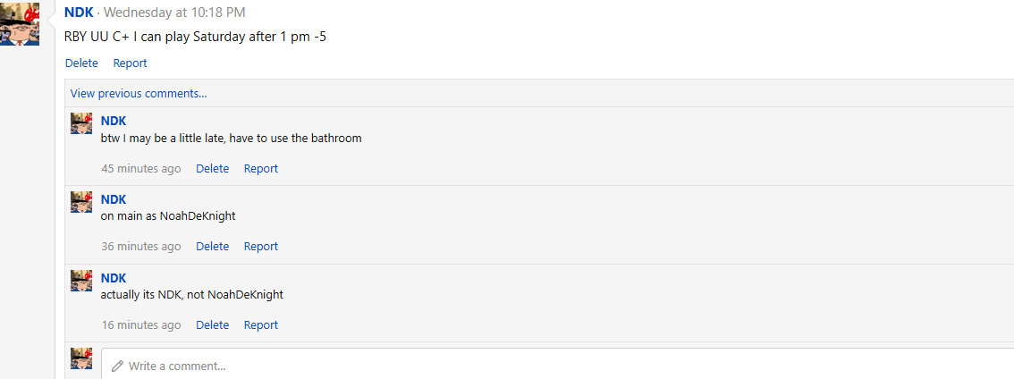Expand View previous comments
Screen dimensions: 1014x379
click(139, 93)
